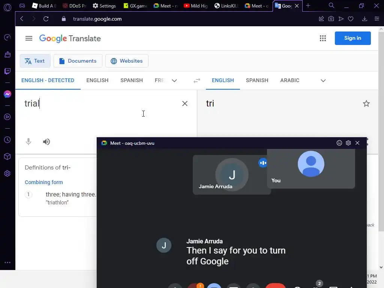Image resolution: width=384 pixels, height=288 pixels.
Task: Open Player icon in sidebar
Action: click(x=7, y=117)
